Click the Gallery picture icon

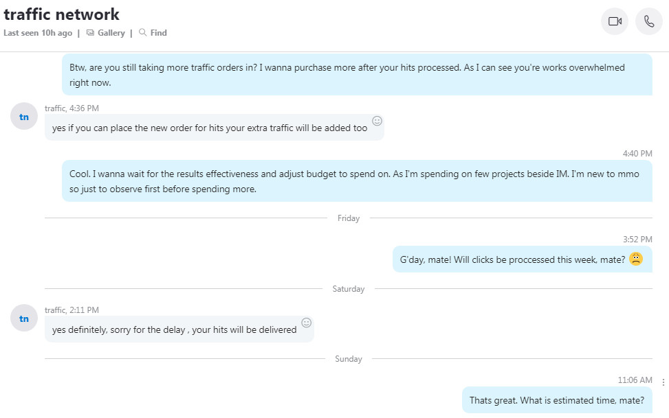tap(90, 33)
